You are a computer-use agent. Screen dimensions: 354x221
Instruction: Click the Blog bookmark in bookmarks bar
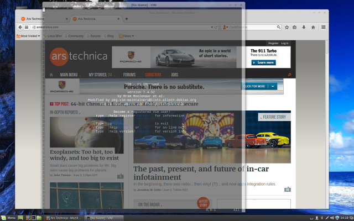pos(108,36)
